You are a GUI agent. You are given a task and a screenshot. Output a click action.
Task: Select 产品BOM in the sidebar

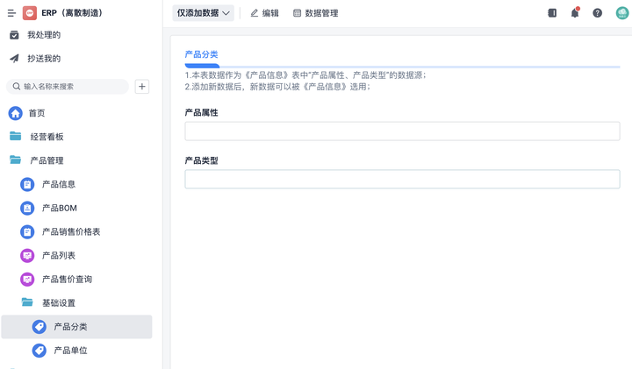point(59,208)
